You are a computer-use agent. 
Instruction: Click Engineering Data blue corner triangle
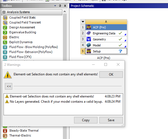point(125,34)
